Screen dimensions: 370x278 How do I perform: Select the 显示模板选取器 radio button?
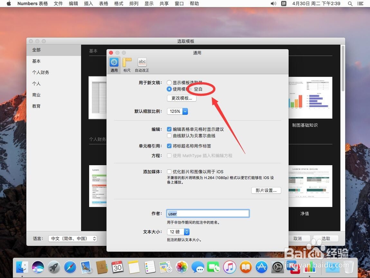click(169, 82)
